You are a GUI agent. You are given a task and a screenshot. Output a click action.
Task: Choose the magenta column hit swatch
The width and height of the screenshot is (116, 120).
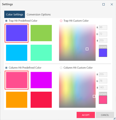tap(41, 80)
